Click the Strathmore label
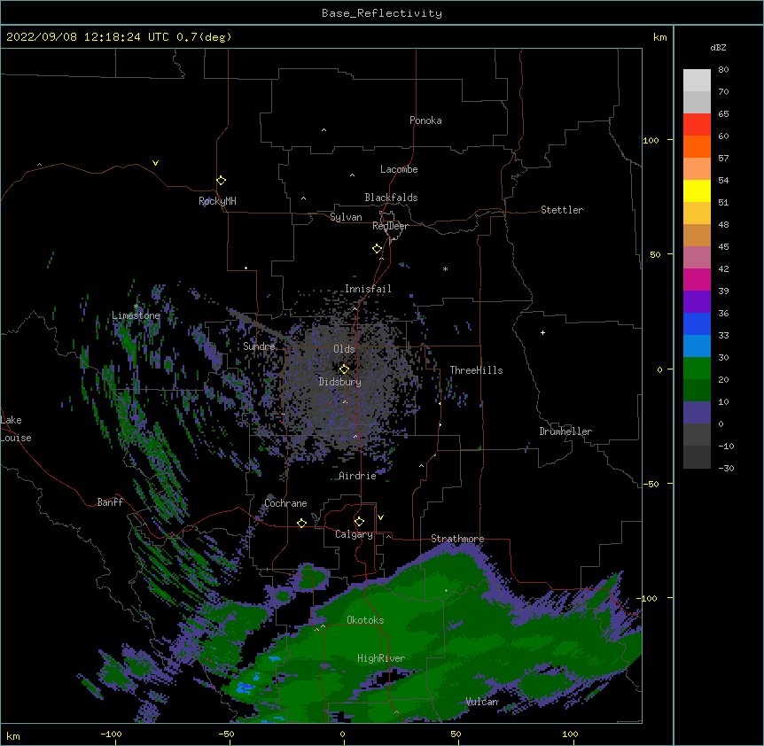The image size is (764, 746). tap(457, 539)
